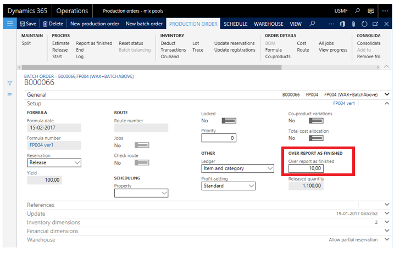Screen dimensions: 394x259
Task: Open the top bar ellipsis menu
Action: (385, 11)
